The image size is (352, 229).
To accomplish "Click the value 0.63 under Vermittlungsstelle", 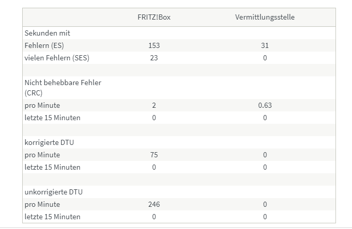I will [x=265, y=105].
